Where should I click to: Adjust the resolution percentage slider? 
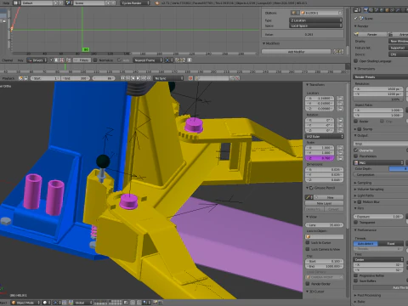(x=378, y=99)
